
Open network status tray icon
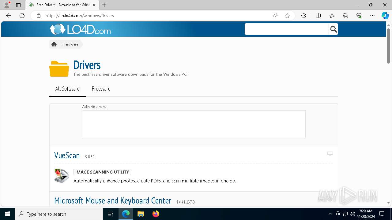[345, 214]
